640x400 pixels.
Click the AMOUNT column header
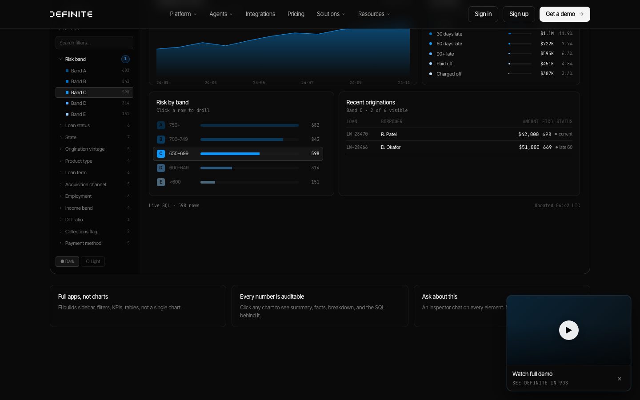530,121
